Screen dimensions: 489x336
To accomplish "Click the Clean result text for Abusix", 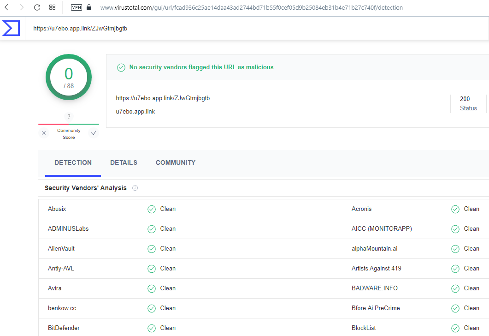I will point(168,209).
